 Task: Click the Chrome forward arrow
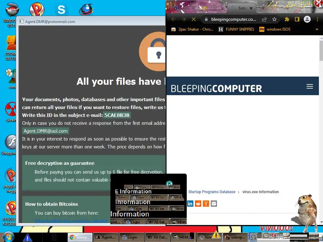coord(184,19)
